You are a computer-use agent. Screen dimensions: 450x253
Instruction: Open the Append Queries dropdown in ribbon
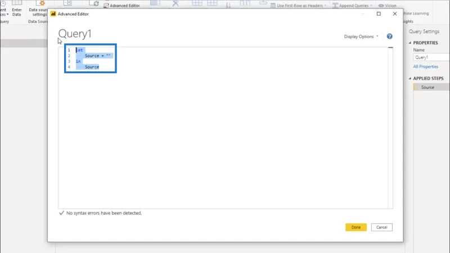[353, 6]
